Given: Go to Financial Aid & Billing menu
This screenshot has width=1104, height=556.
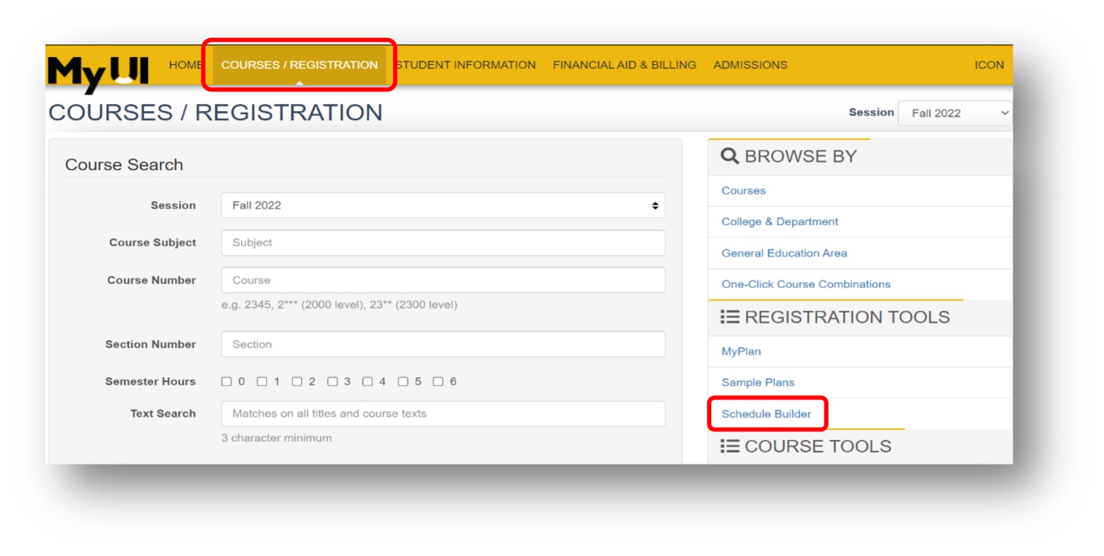Looking at the screenshot, I should coord(624,65).
